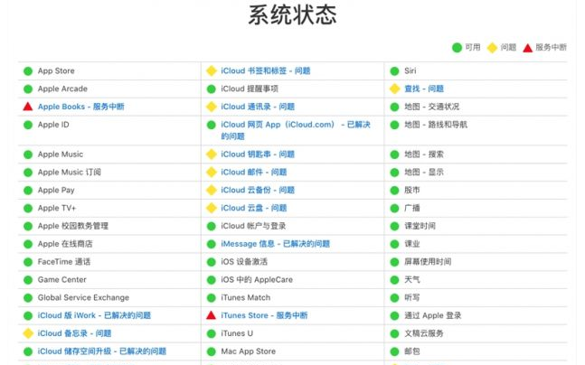Click the iCloud 帐户与登录 row text
The width and height of the screenshot is (585, 365).
253,226
